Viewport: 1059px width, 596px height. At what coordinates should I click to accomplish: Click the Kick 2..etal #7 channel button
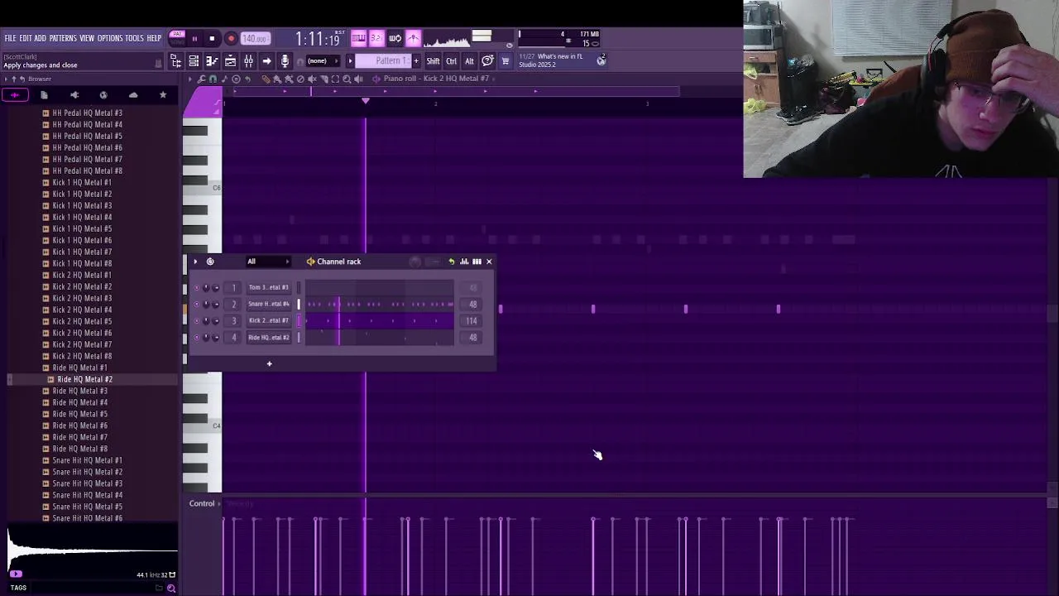click(x=269, y=321)
